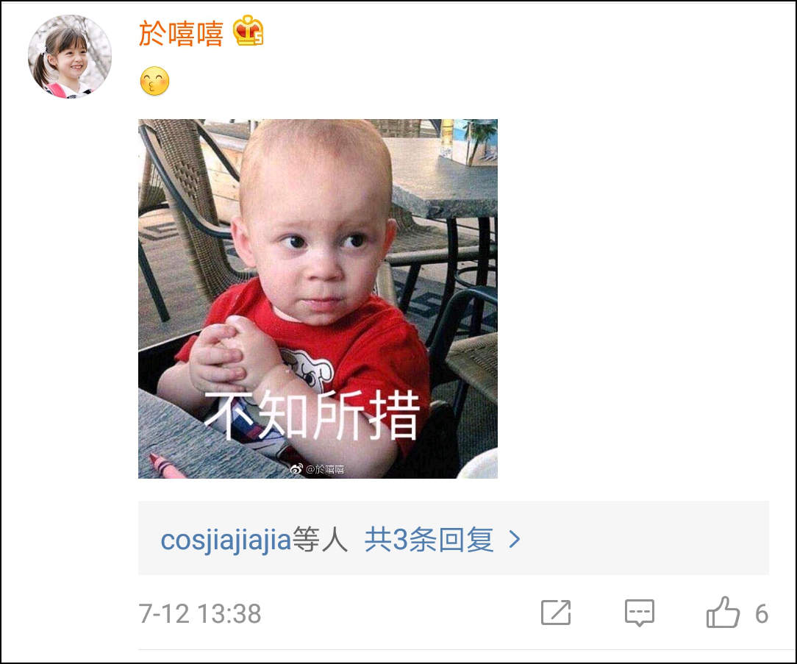797x664 pixels.
Task: View all replies via 共3条回复
Action: (x=429, y=540)
